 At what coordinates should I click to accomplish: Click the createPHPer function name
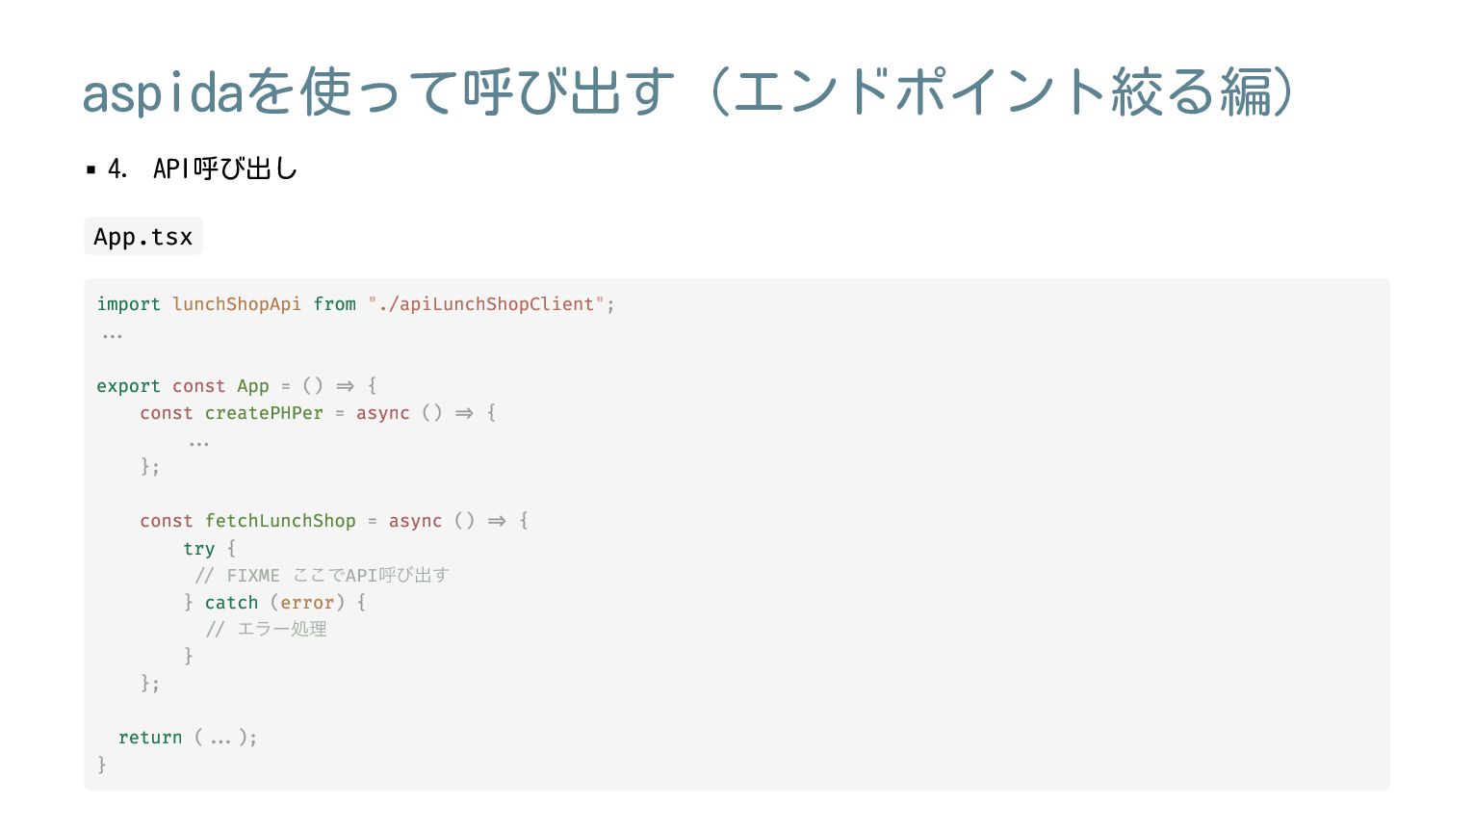(x=264, y=413)
